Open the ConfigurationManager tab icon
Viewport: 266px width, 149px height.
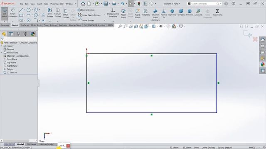coord(18,34)
